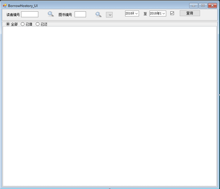
Task: Focus the 读者编号 input field
Action: pyautogui.click(x=30, y=14)
